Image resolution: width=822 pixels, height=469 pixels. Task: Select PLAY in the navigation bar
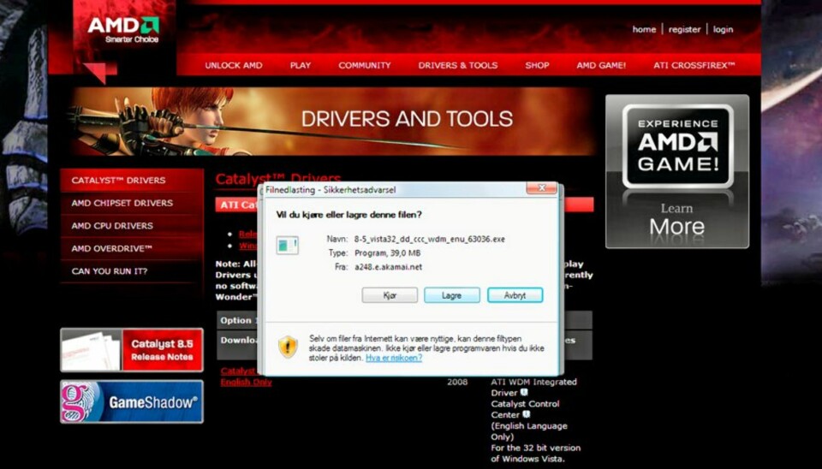click(x=301, y=66)
